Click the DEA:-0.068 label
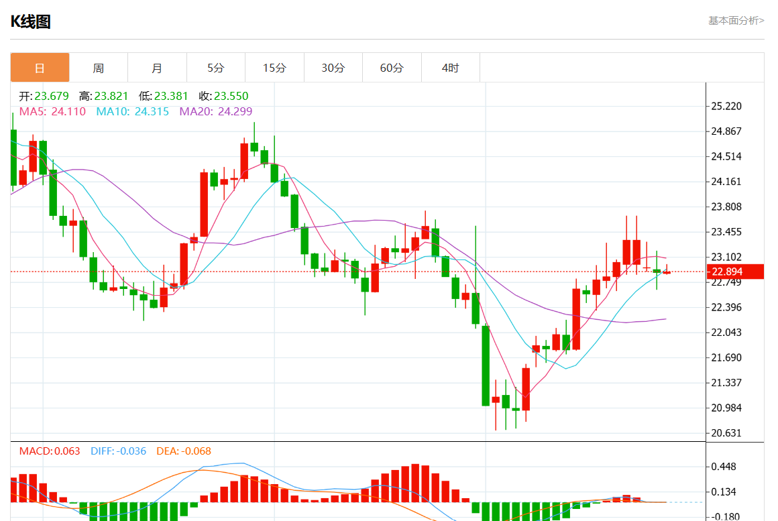Viewport: 778px width, 521px height. click(184, 451)
